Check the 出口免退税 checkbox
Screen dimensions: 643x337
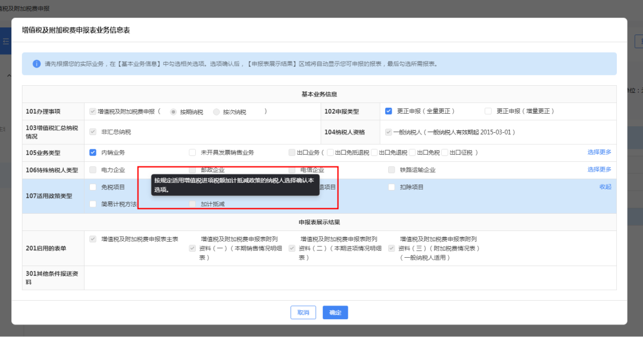point(374,152)
